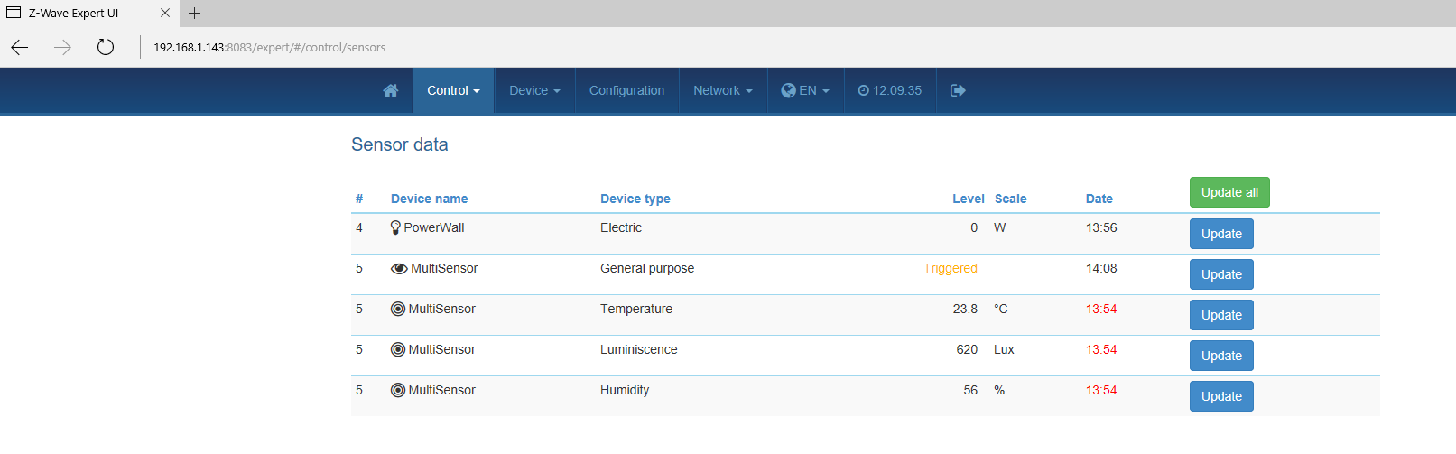Go back using the browser back arrow

coord(20,47)
